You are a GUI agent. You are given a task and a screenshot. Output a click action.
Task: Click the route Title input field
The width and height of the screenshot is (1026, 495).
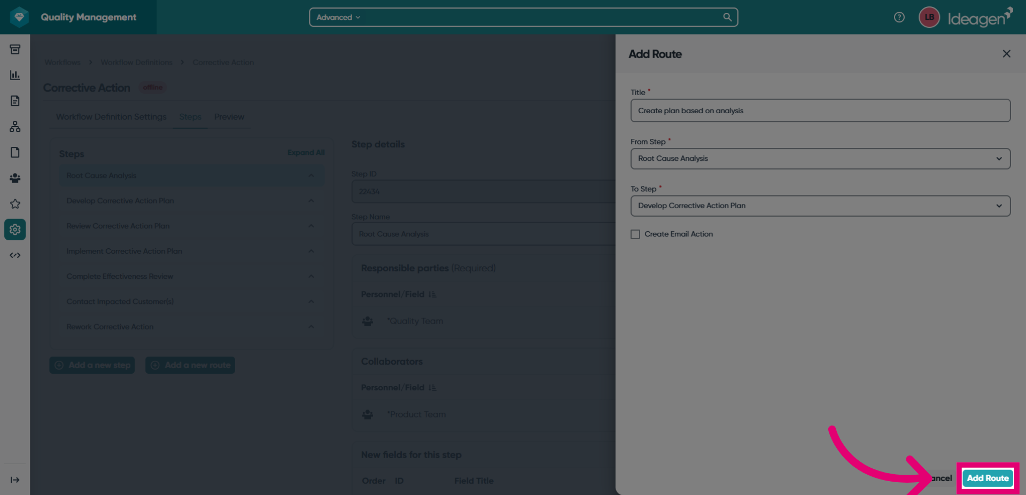(x=820, y=111)
